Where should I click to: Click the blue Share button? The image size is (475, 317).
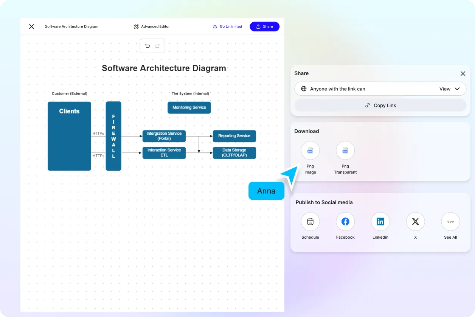click(x=264, y=26)
